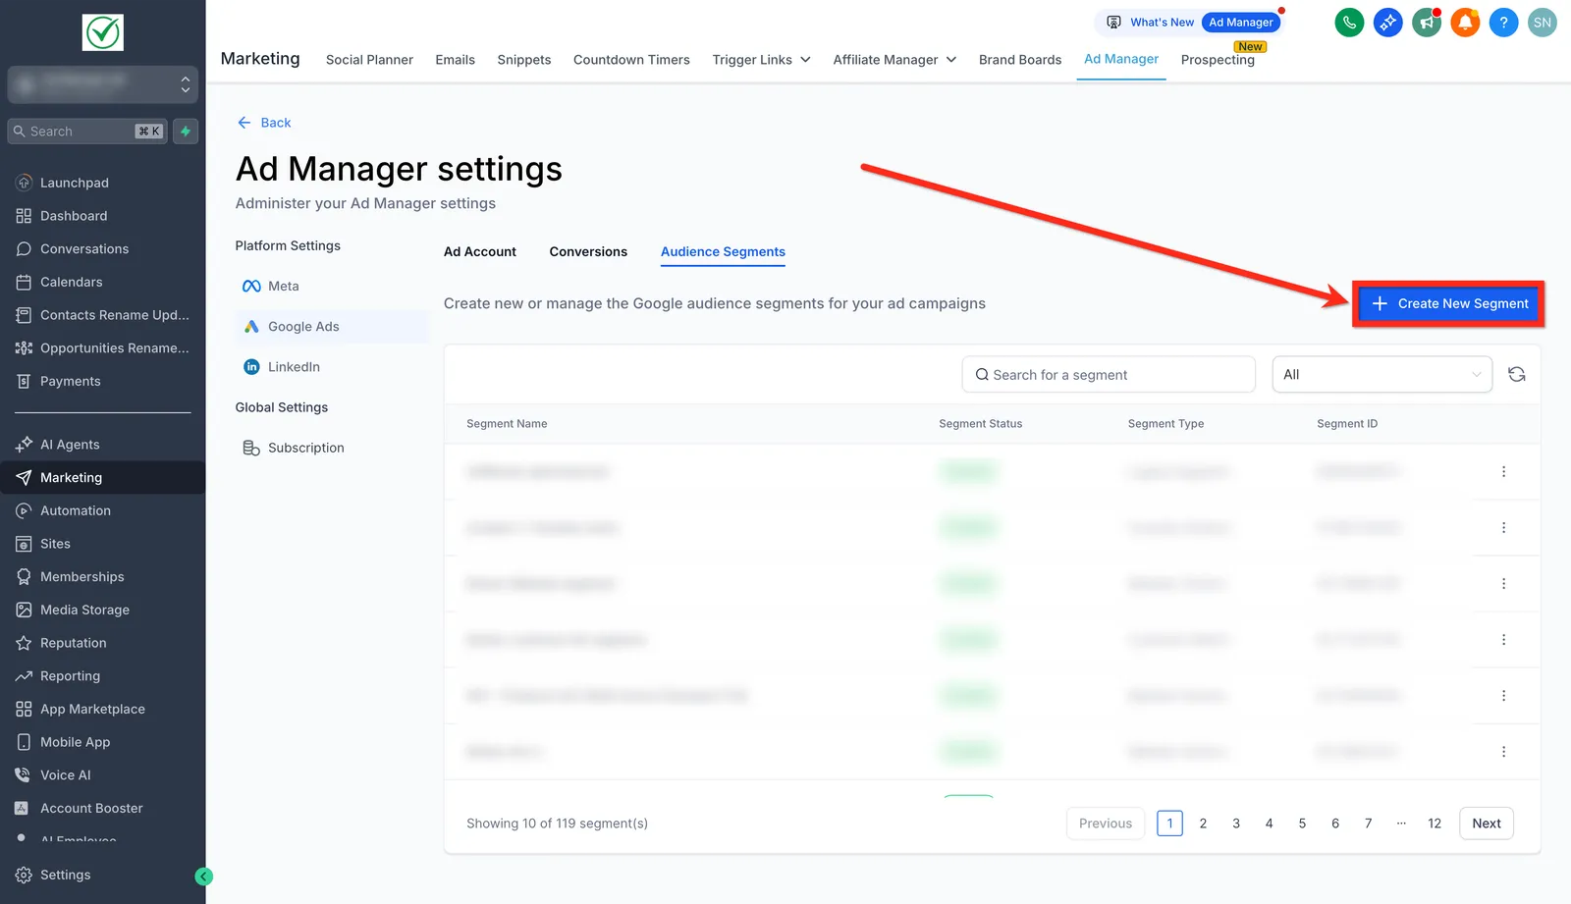Viewport: 1571px width, 904px height.
Task: Open the Countdown Timers menu item
Action: 631,60
